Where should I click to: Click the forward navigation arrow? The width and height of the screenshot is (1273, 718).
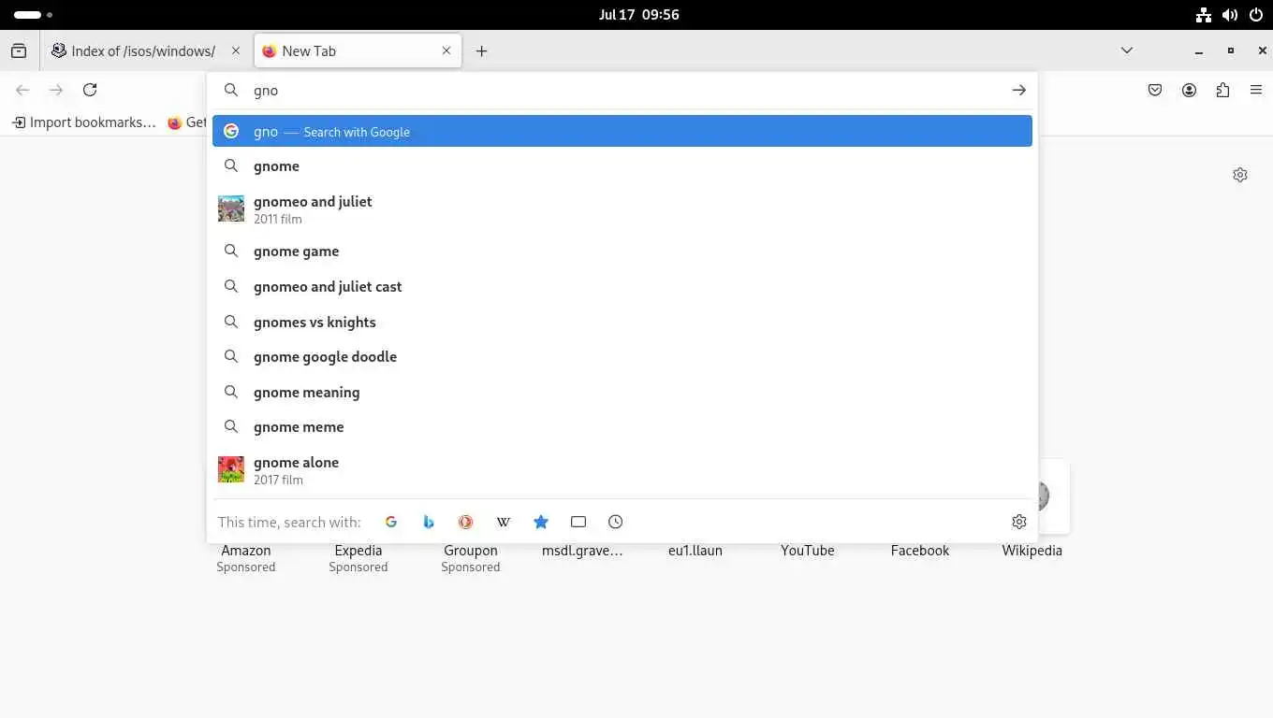[x=56, y=90]
